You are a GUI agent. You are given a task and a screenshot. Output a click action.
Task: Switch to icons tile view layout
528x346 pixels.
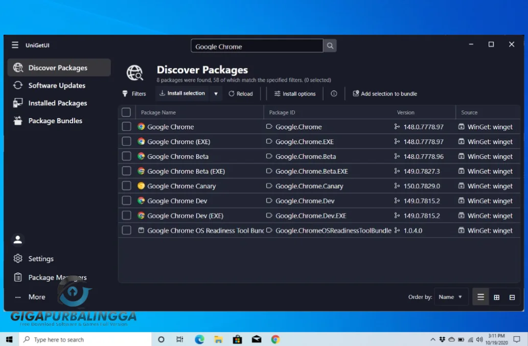[x=512, y=297]
